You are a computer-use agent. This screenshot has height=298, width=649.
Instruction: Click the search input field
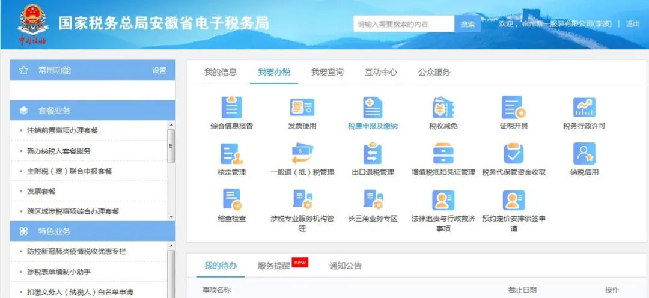pos(404,24)
